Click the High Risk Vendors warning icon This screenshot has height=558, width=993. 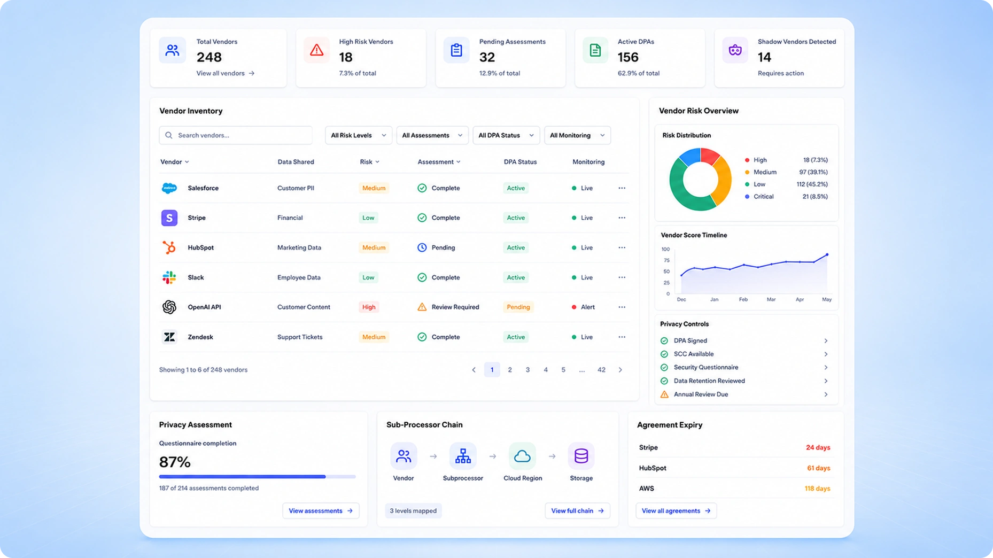(x=316, y=50)
